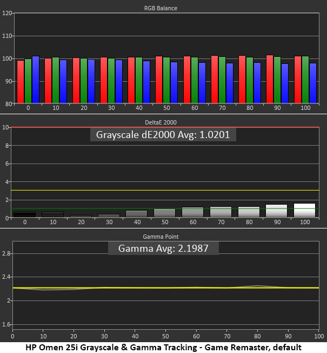The height and width of the screenshot is (353, 327).
Task: Click the '110' label on RGB Balance axis
Action: [x=6, y=36]
